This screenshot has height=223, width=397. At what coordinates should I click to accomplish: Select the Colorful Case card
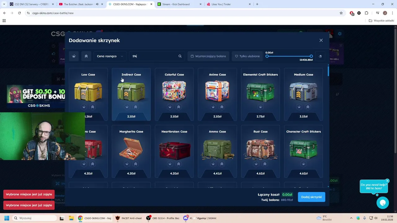(x=174, y=94)
